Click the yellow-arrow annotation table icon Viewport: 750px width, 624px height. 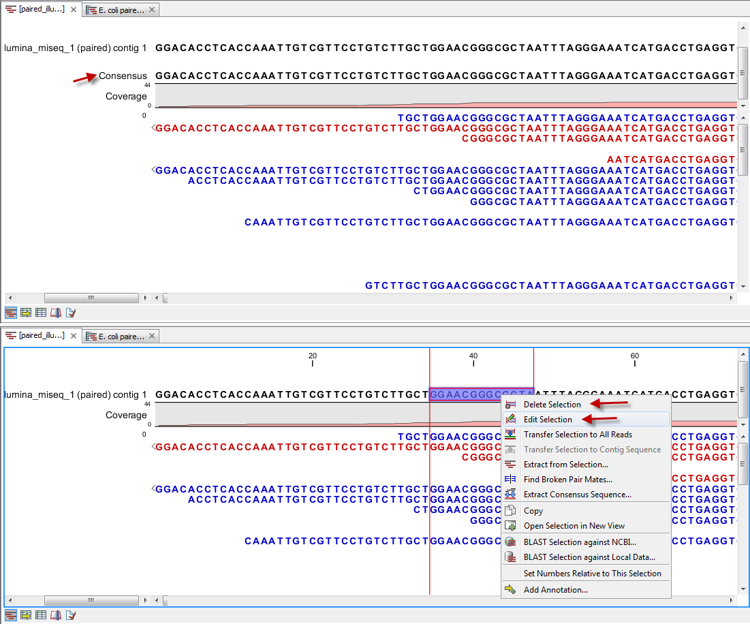pyautogui.click(x=25, y=312)
